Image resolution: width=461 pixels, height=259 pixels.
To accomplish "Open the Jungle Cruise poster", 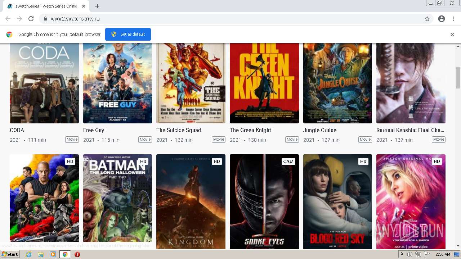I will (x=337, y=83).
